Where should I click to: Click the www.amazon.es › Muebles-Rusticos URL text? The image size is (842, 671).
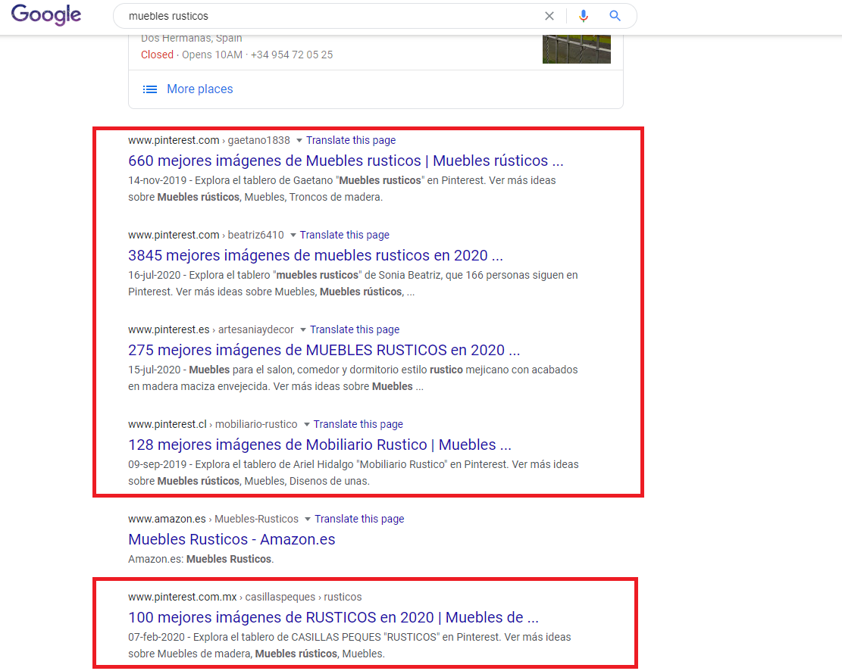click(x=213, y=519)
